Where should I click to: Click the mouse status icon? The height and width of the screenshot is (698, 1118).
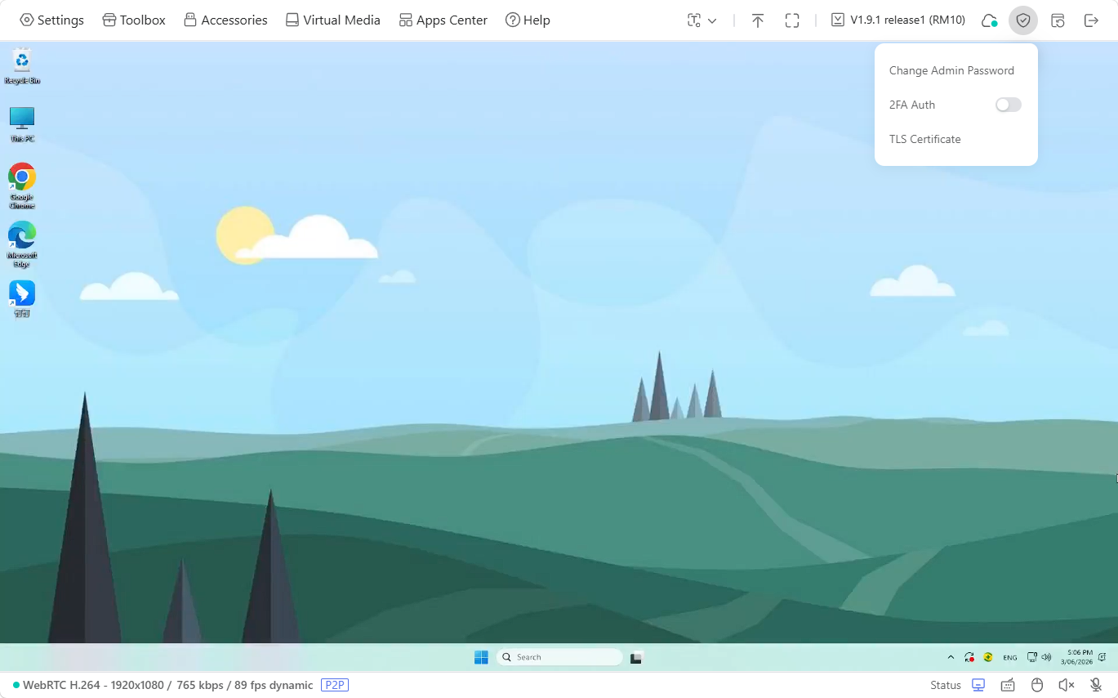click(1037, 685)
